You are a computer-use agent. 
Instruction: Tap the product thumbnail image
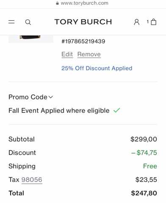click(31, 38)
